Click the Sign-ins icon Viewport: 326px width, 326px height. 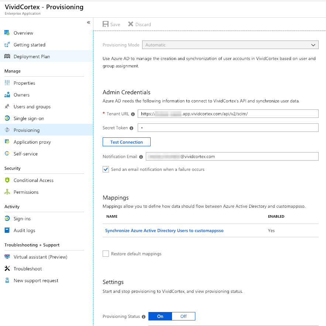(7, 218)
